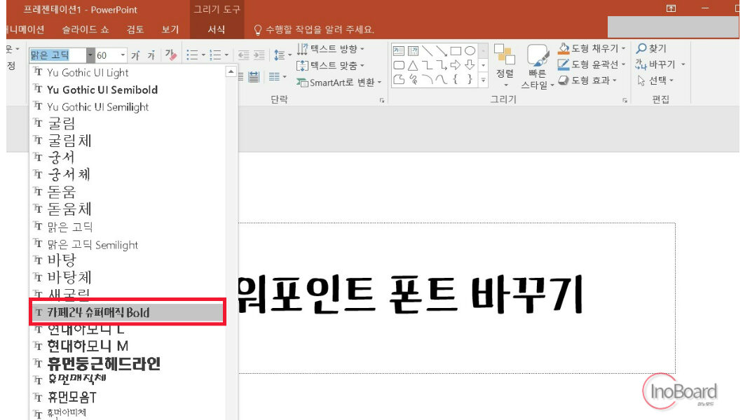Open 도형 효과 shape effects menu

click(x=587, y=80)
